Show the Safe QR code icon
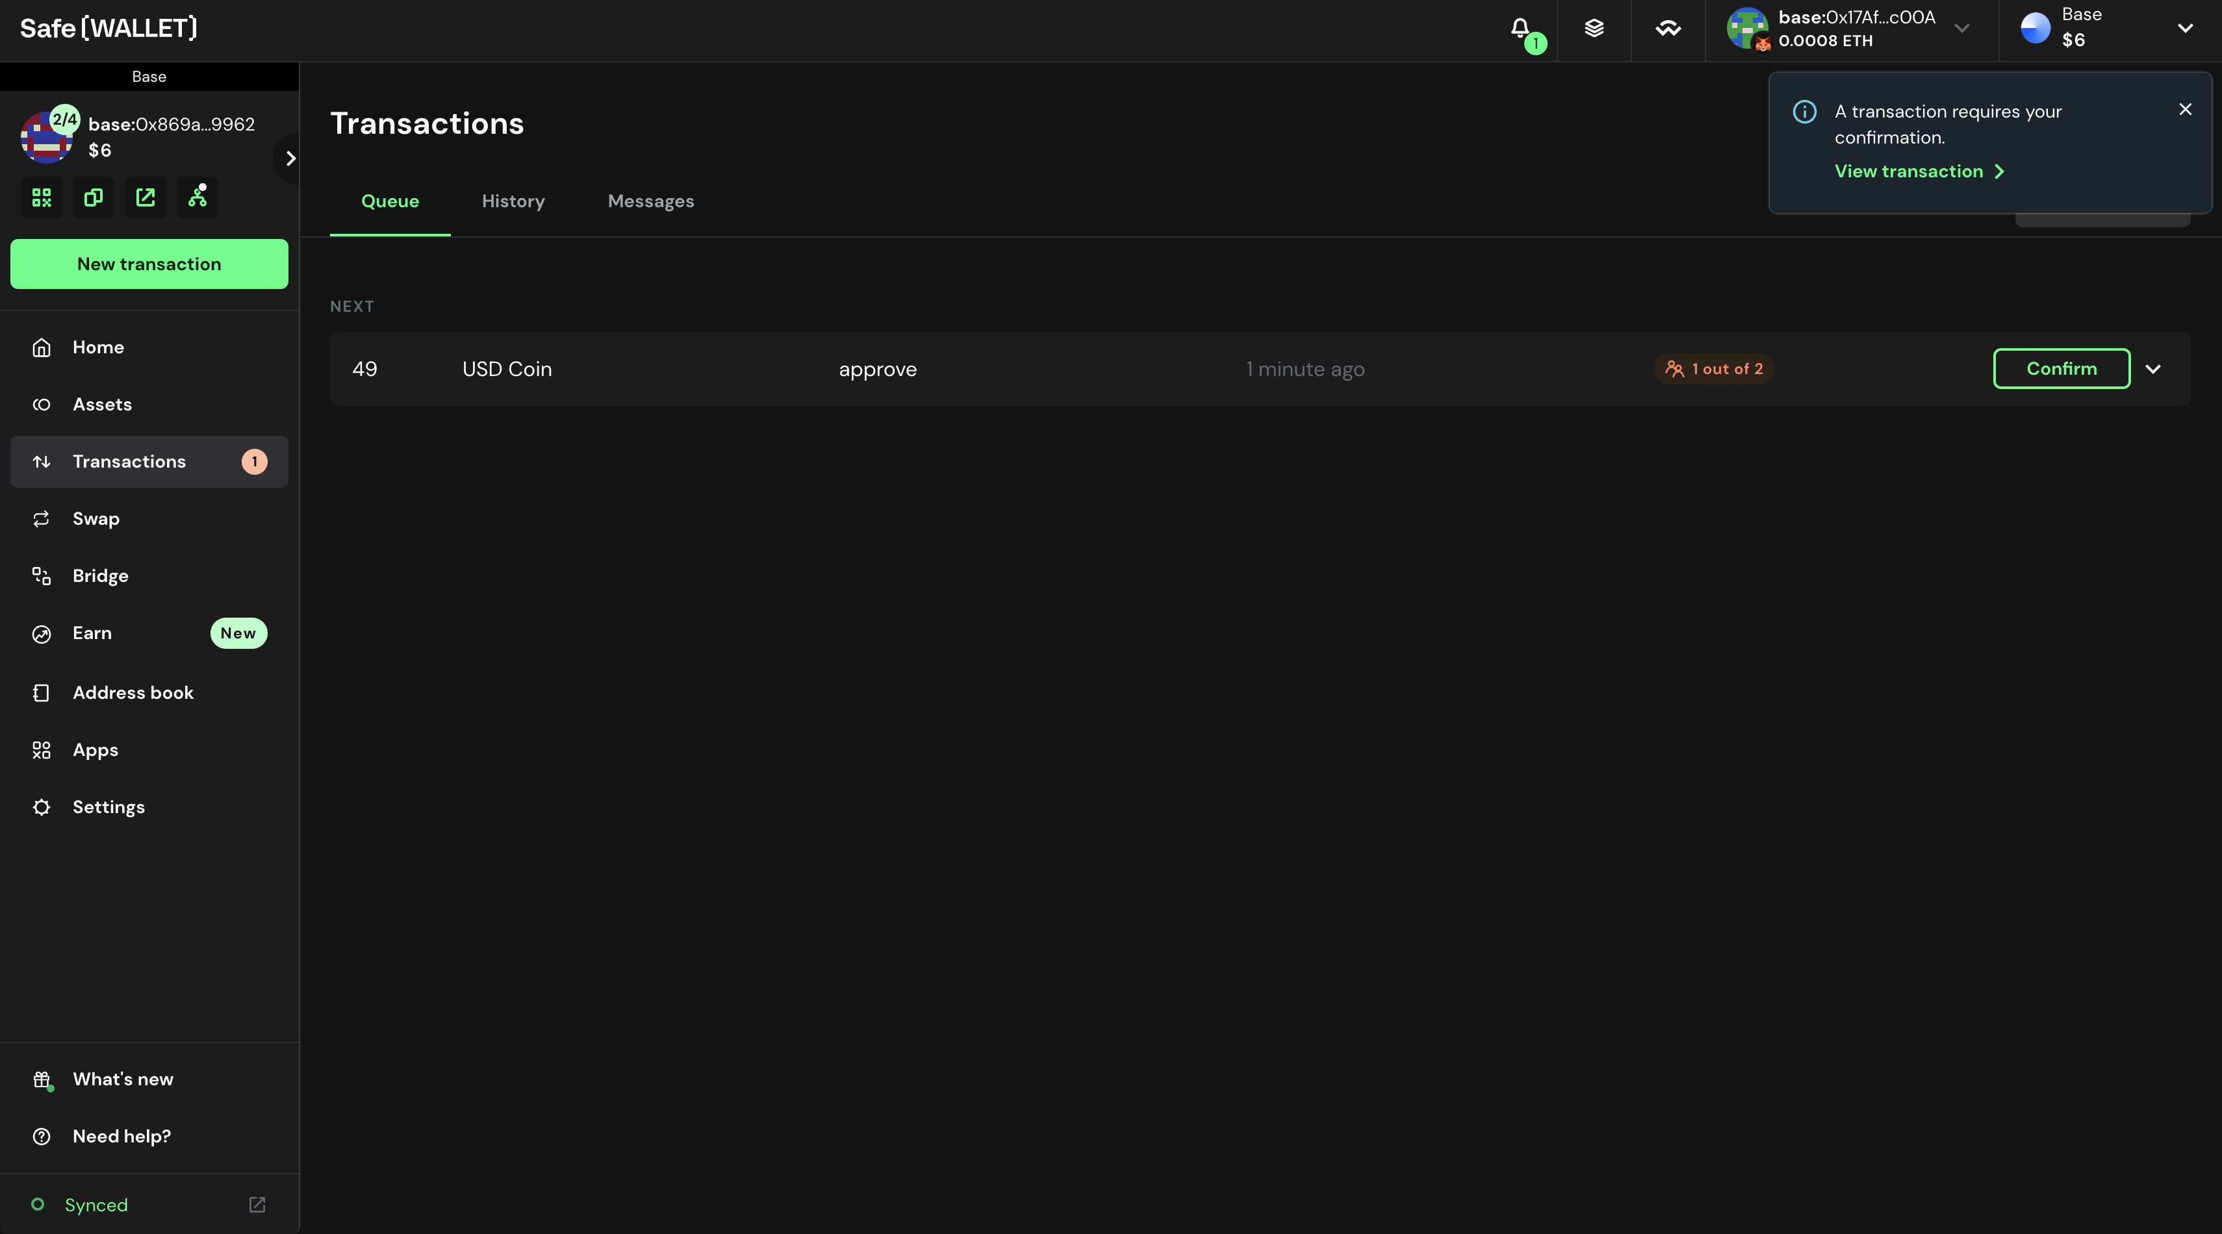Viewport: 2222px width, 1234px height. [42, 197]
